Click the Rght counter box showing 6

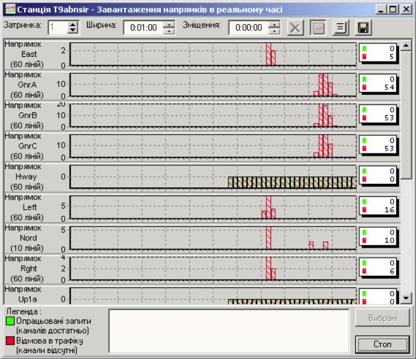pos(378,267)
